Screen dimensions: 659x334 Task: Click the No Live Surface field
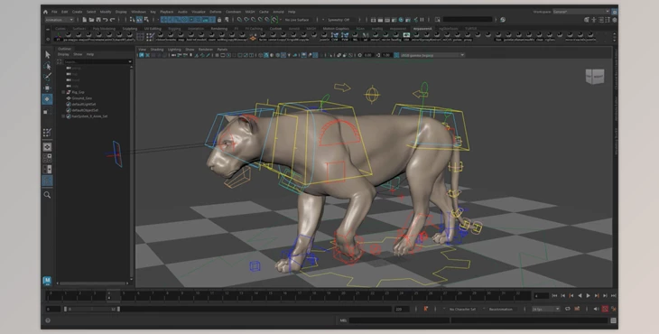(297, 20)
